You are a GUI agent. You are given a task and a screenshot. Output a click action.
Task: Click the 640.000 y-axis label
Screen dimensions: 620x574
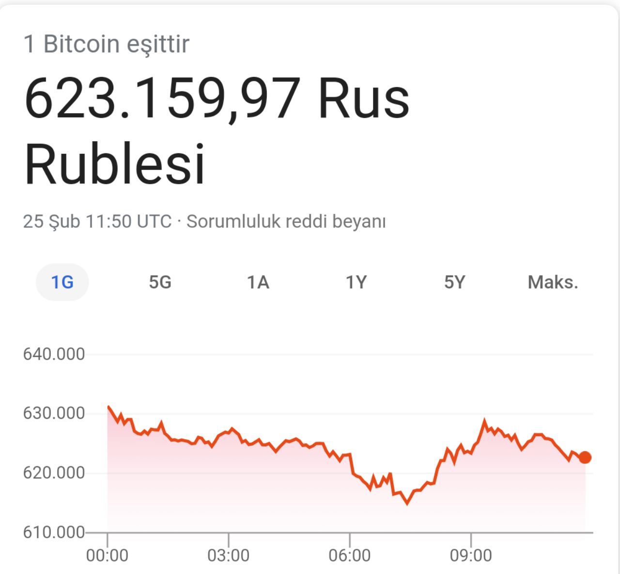pyautogui.click(x=54, y=354)
